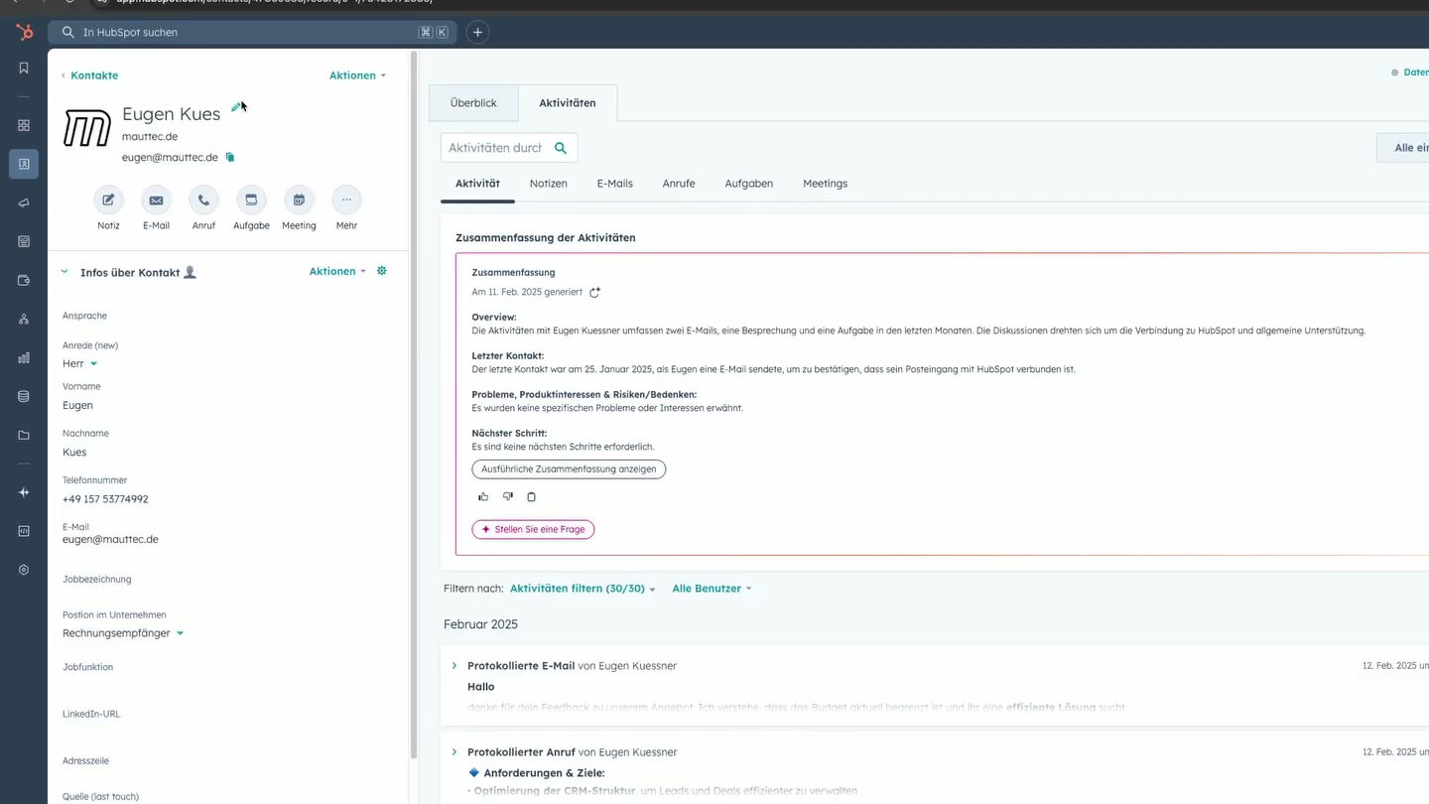This screenshot has width=1429, height=804.
Task: Open the Workspaces grid icon in sidebar
Action: 23,125
